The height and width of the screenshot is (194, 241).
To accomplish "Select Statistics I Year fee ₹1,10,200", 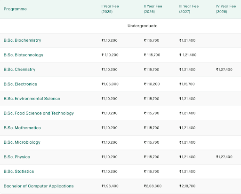I will pos(110,171).
